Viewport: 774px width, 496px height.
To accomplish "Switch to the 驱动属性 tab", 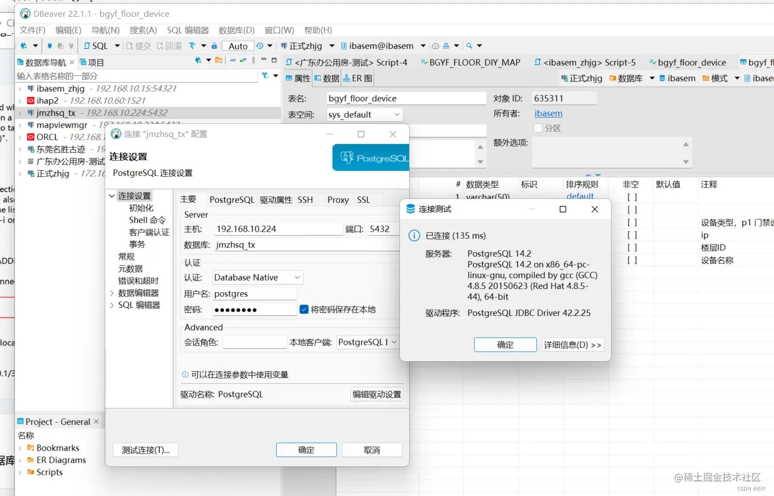I will 276,199.
